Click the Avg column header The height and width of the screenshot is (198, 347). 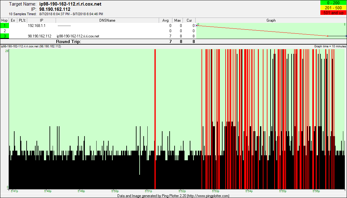(166, 20)
